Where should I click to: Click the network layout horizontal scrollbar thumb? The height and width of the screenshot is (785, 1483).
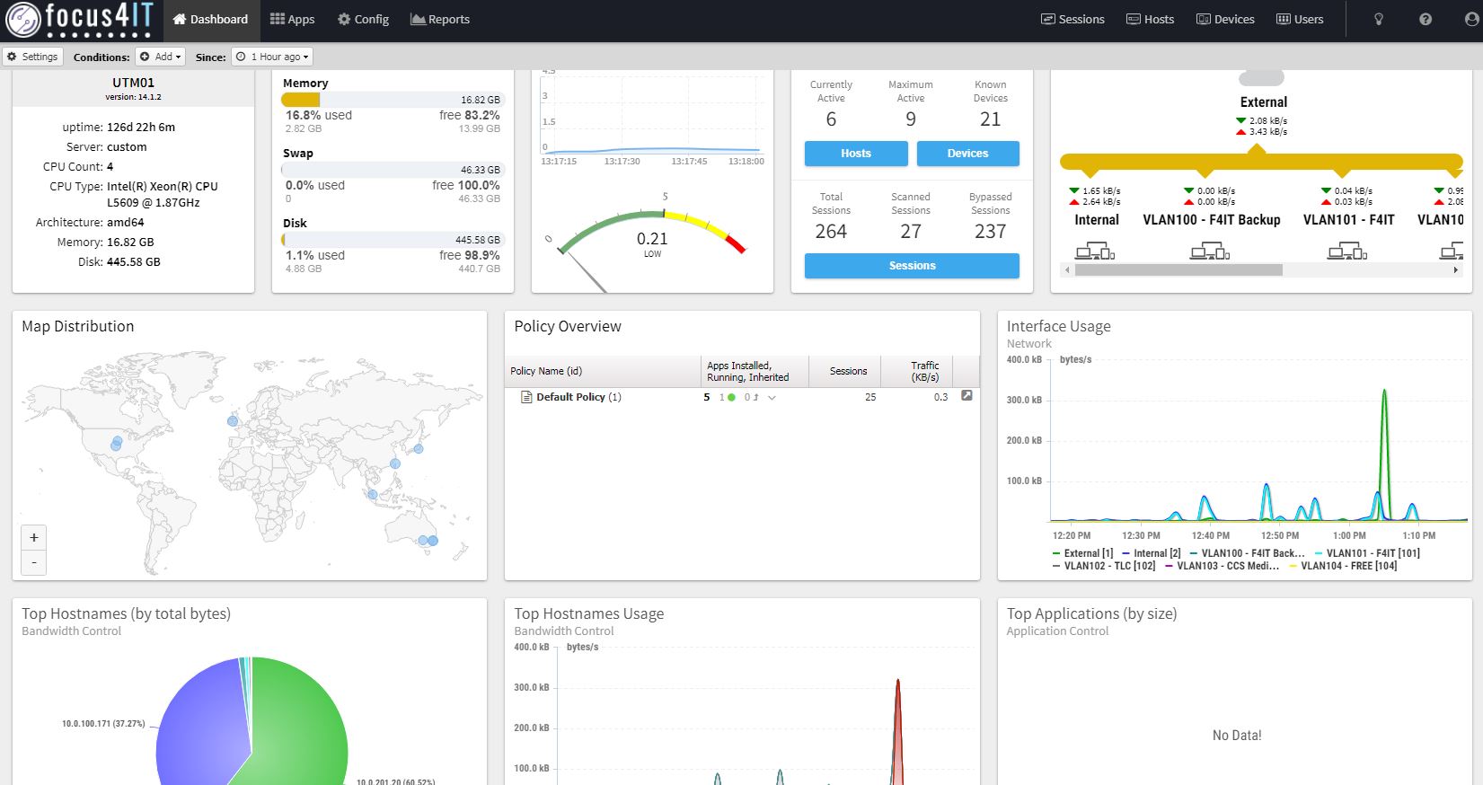(1178, 269)
